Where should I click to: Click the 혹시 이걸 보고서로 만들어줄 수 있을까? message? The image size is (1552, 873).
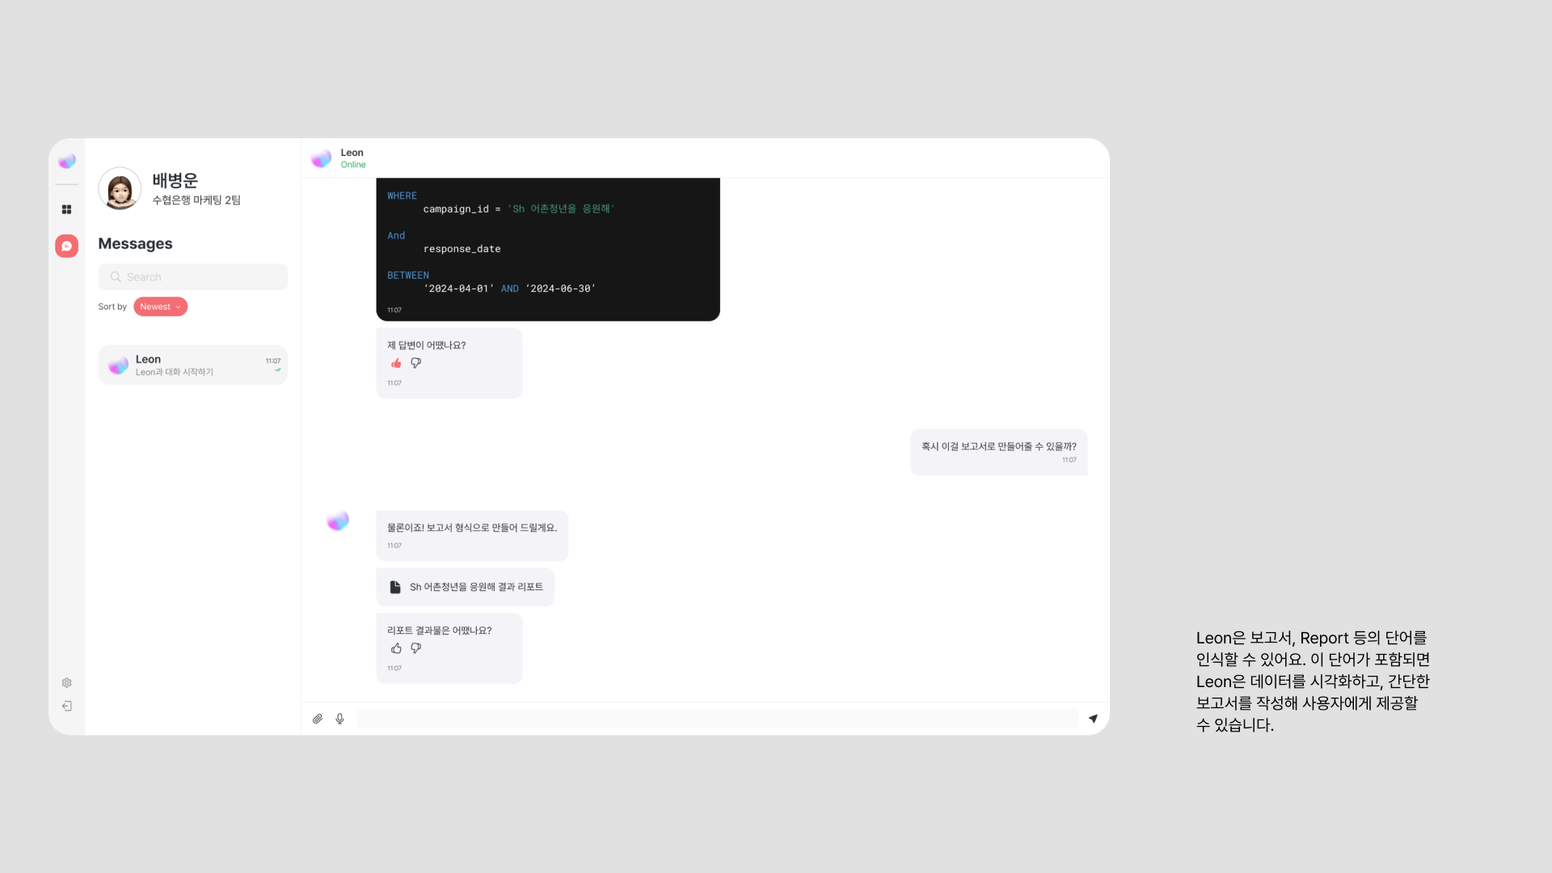pyautogui.click(x=998, y=452)
